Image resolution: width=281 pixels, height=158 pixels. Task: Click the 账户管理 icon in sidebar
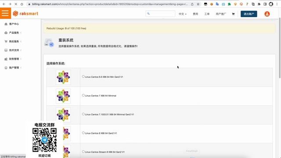[x=6, y=68]
